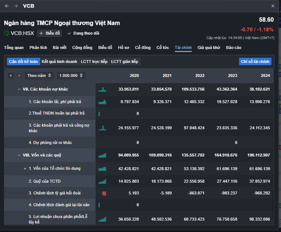Switch to the Tổng quan tab
Viewport: 281px width, 232px height.
(x=14, y=48)
